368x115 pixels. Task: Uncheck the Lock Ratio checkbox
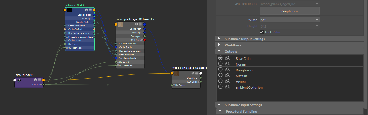click(262, 32)
